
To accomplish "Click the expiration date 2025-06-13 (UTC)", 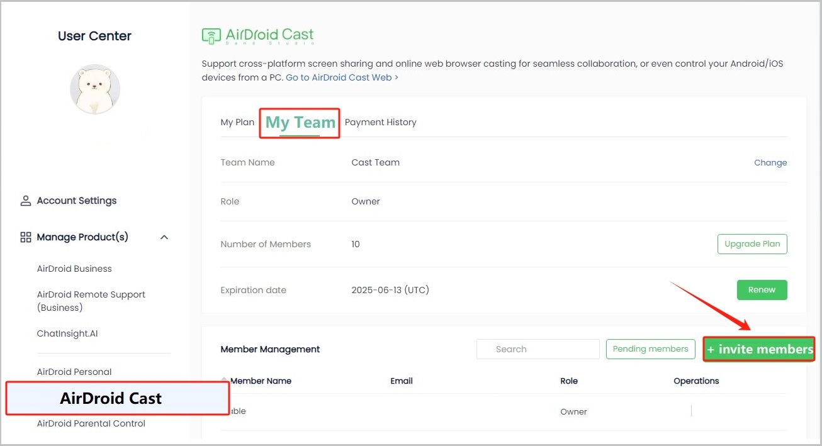I will (x=390, y=290).
